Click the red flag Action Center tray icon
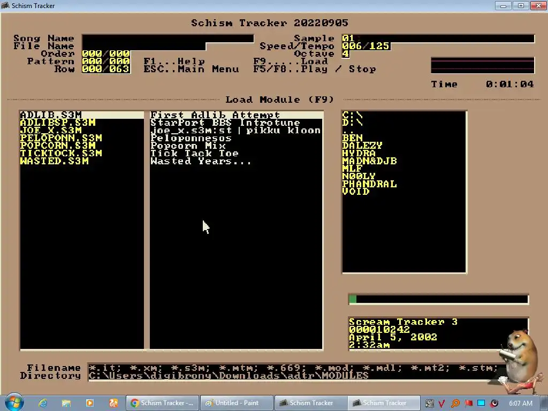The height and width of the screenshot is (411, 548). (468, 404)
